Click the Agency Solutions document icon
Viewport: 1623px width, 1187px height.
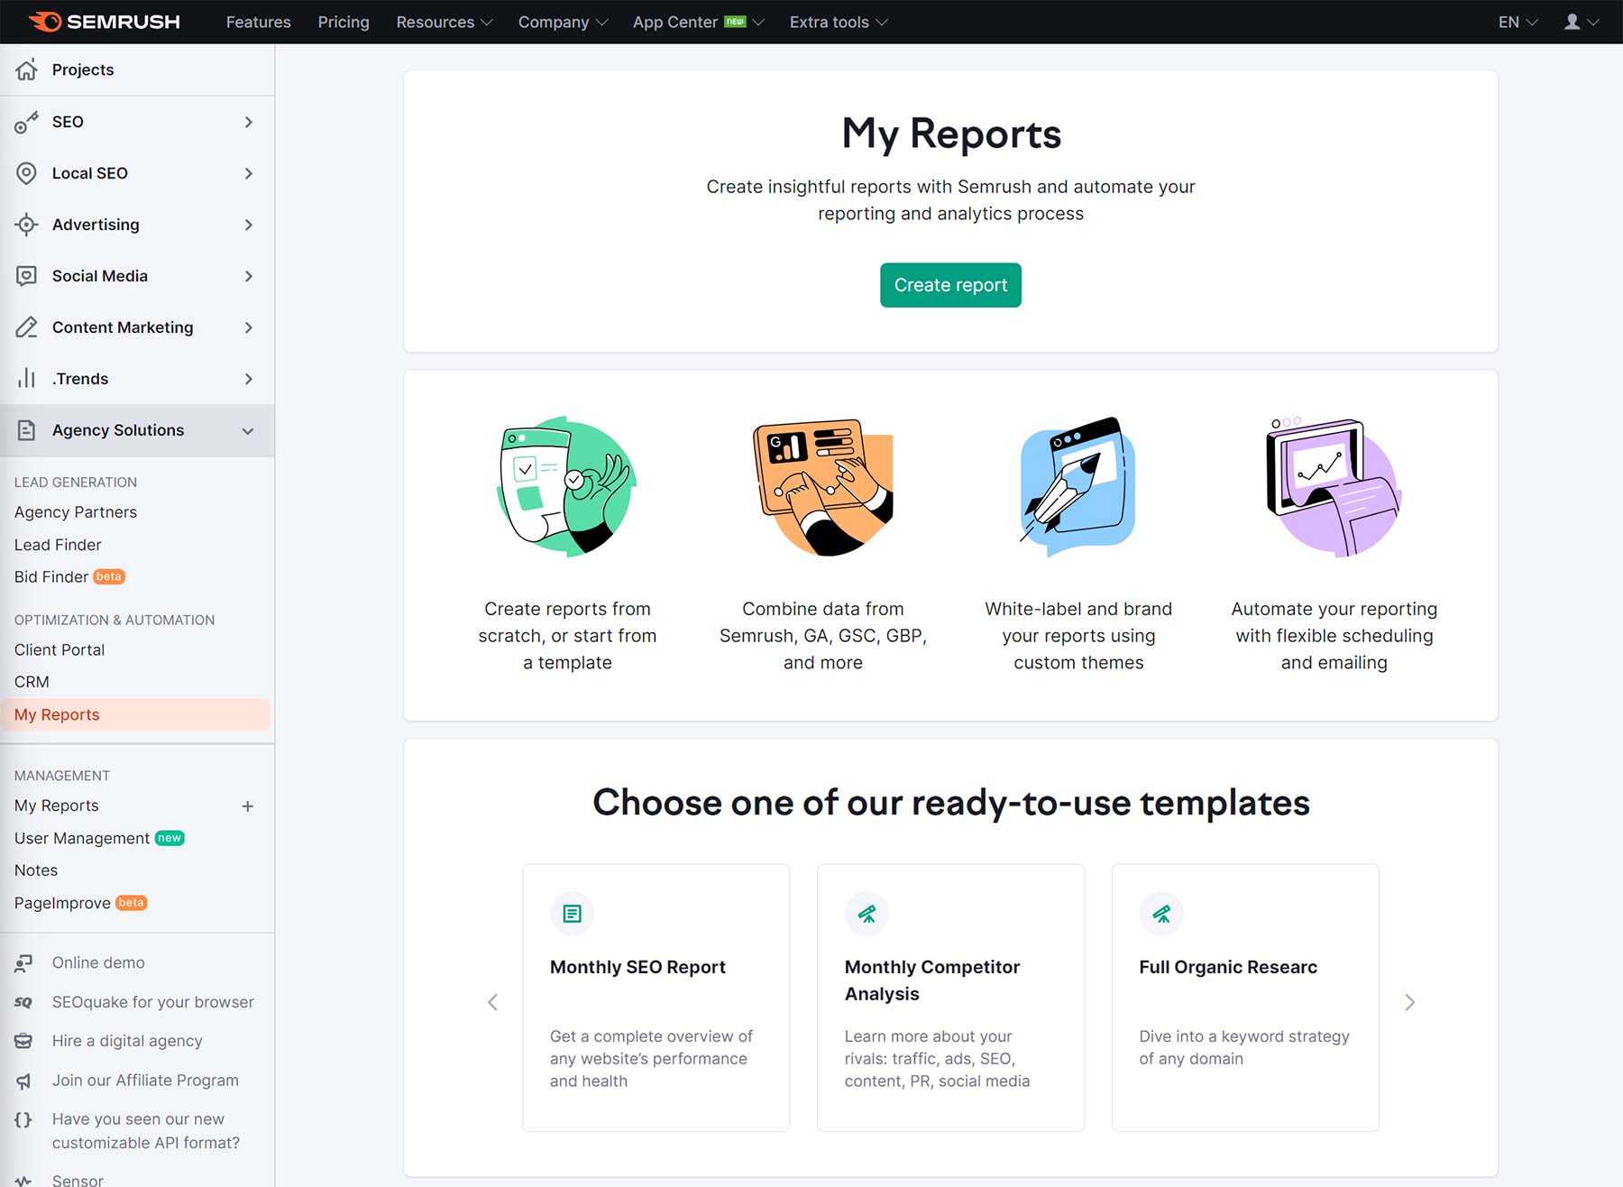coord(27,430)
